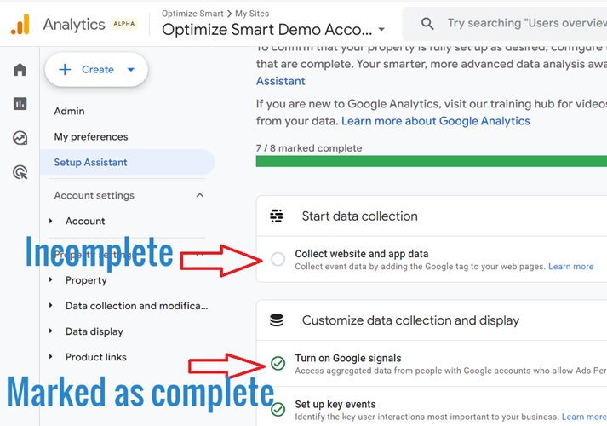
Task: Expand the Data display tree item
Action: click(x=51, y=331)
